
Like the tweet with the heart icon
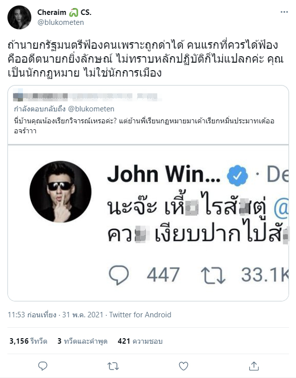(184, 366)
